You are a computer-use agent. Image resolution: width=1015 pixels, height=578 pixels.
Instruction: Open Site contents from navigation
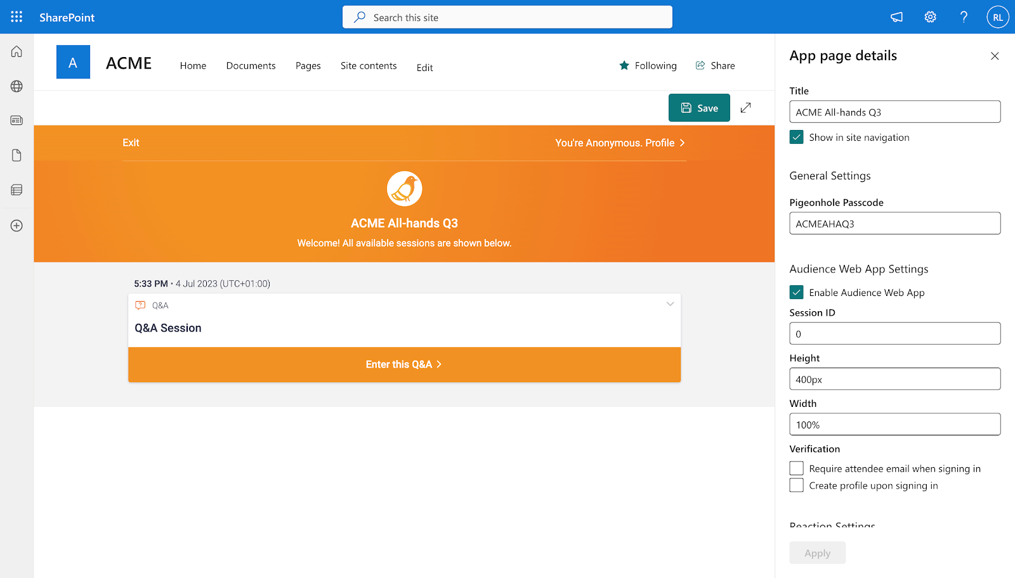click(x=368, y=65)
